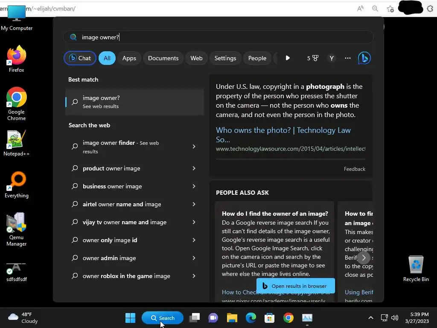Open the Y account avatar

click(x=331, y=58)
